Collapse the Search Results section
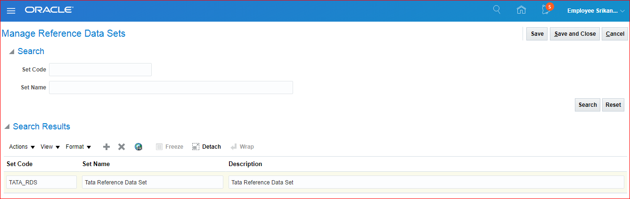630x199 pixels. (x=7, y=127)
